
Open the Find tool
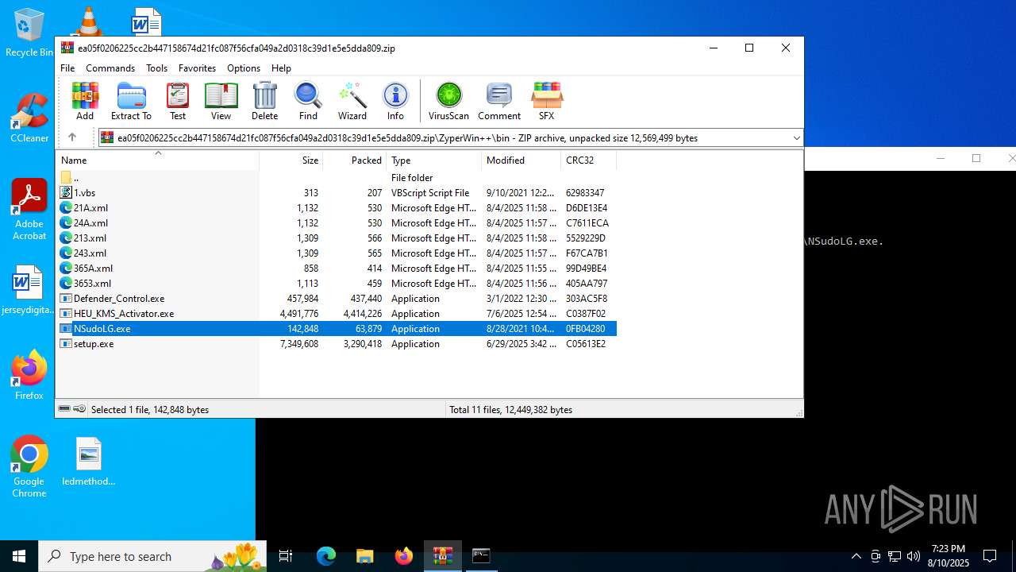tap(308, 101)
